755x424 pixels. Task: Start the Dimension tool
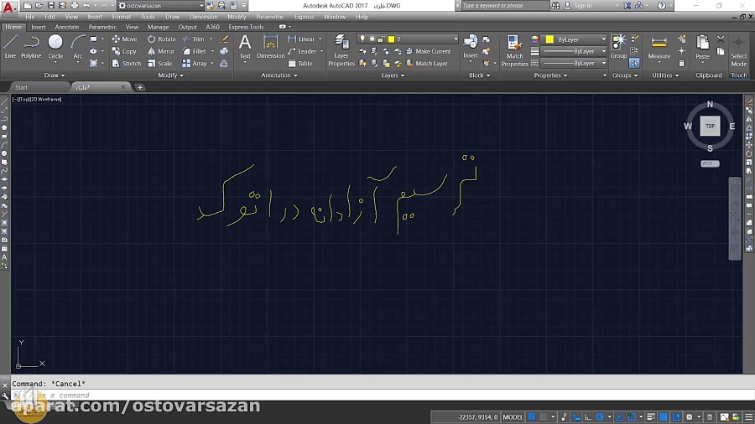click(x=271, y=47)
